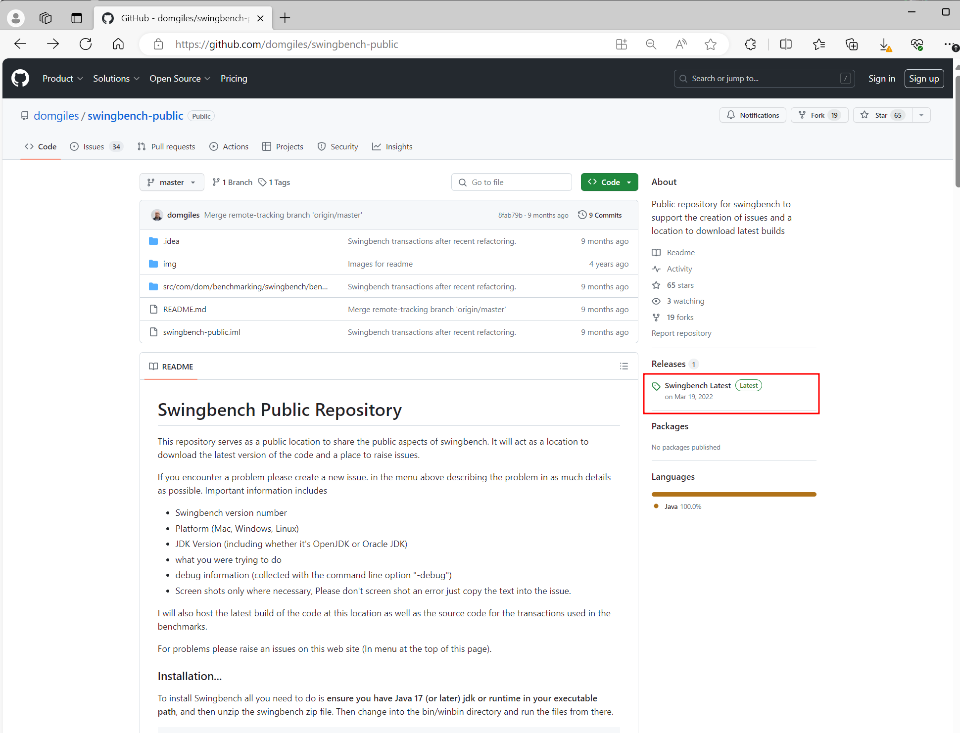Click the README outline list icon

pyautogui.click(x=624, y=366)
